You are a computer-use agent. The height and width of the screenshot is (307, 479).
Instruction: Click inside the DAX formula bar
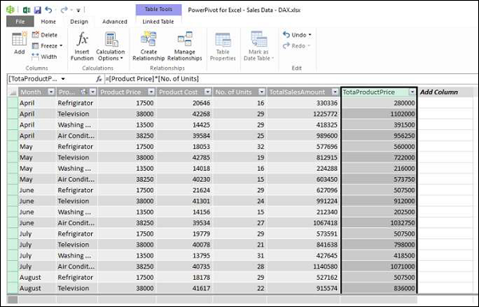click(291, 79)
